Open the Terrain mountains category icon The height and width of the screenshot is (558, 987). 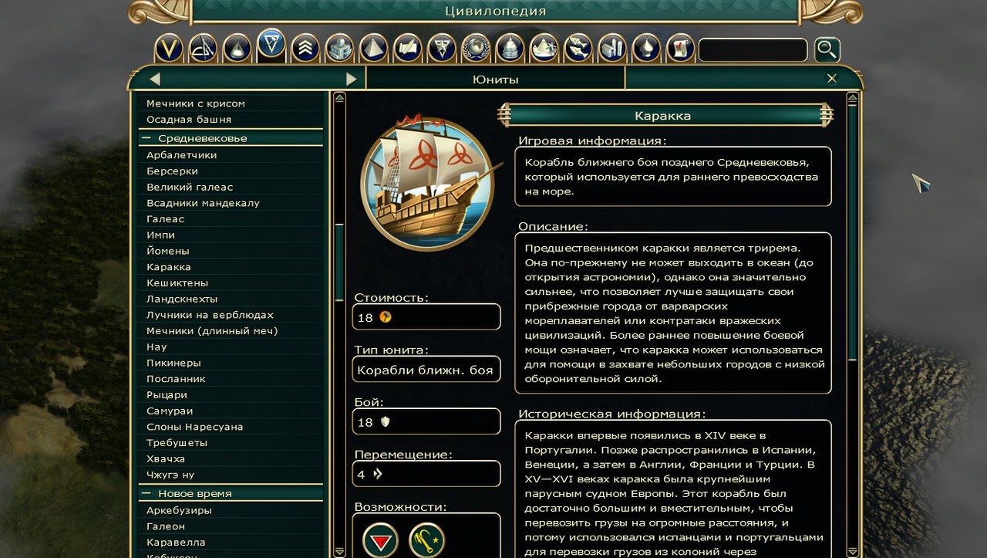click(x=544, y=48)
